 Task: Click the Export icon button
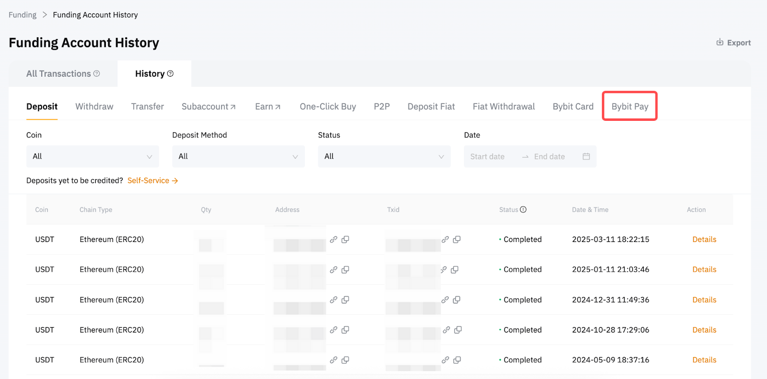click(720, 42)
